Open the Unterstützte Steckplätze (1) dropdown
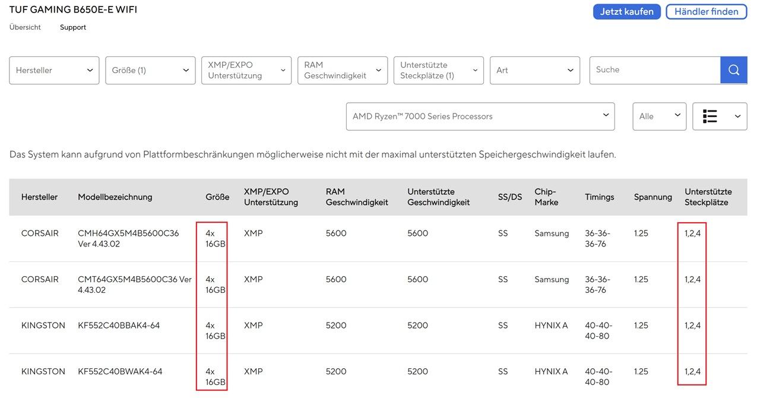Screen dimensions: 760x398 439,70
